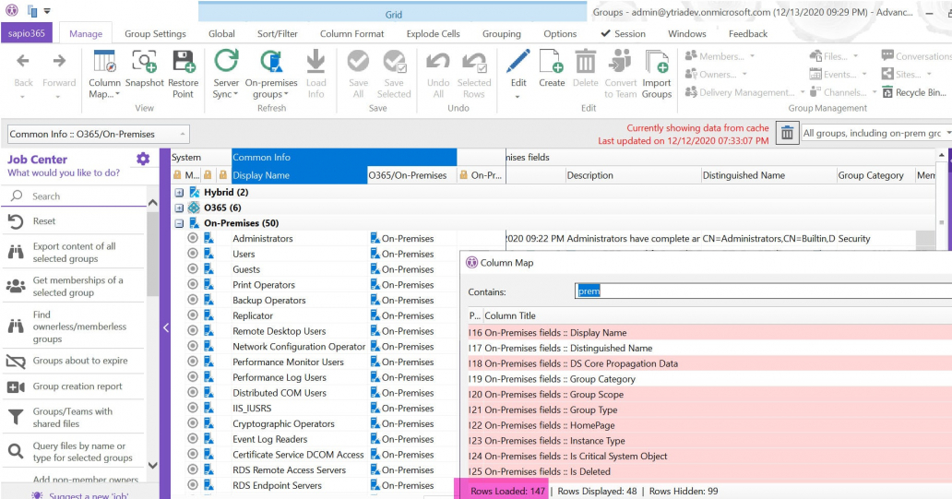Select radio marker for Backup Operators row
952x499 pixels.
[193, 300]
